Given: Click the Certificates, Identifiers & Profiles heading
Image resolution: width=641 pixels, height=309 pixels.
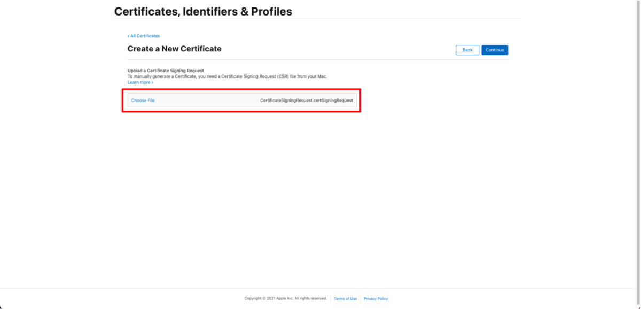Looking at the screenshot, I should tap(203, 11).
